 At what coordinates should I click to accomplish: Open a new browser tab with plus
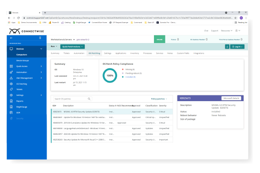click(45, 13)
